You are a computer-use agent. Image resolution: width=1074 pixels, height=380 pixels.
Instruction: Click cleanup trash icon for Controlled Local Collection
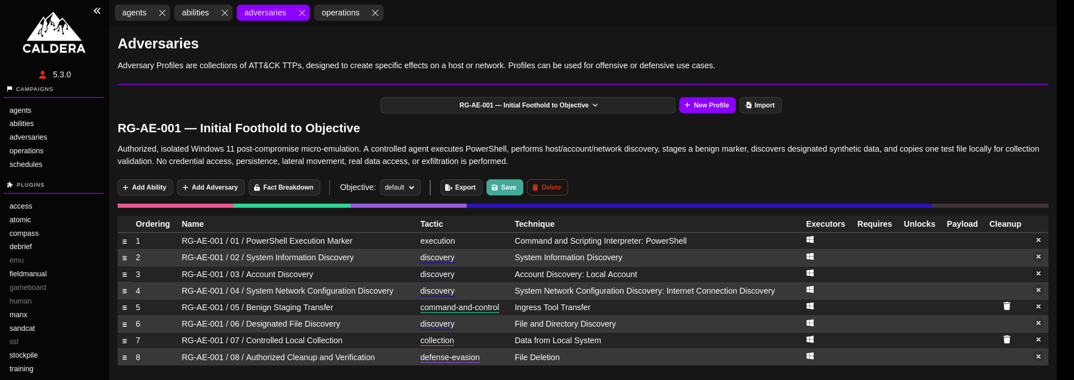point(1006,340)
